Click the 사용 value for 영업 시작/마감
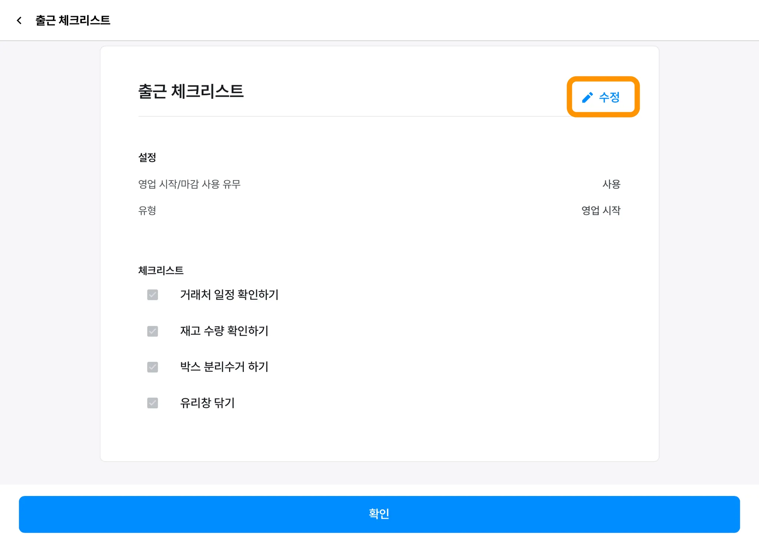759x555 pixels. (x=611, y=184)
